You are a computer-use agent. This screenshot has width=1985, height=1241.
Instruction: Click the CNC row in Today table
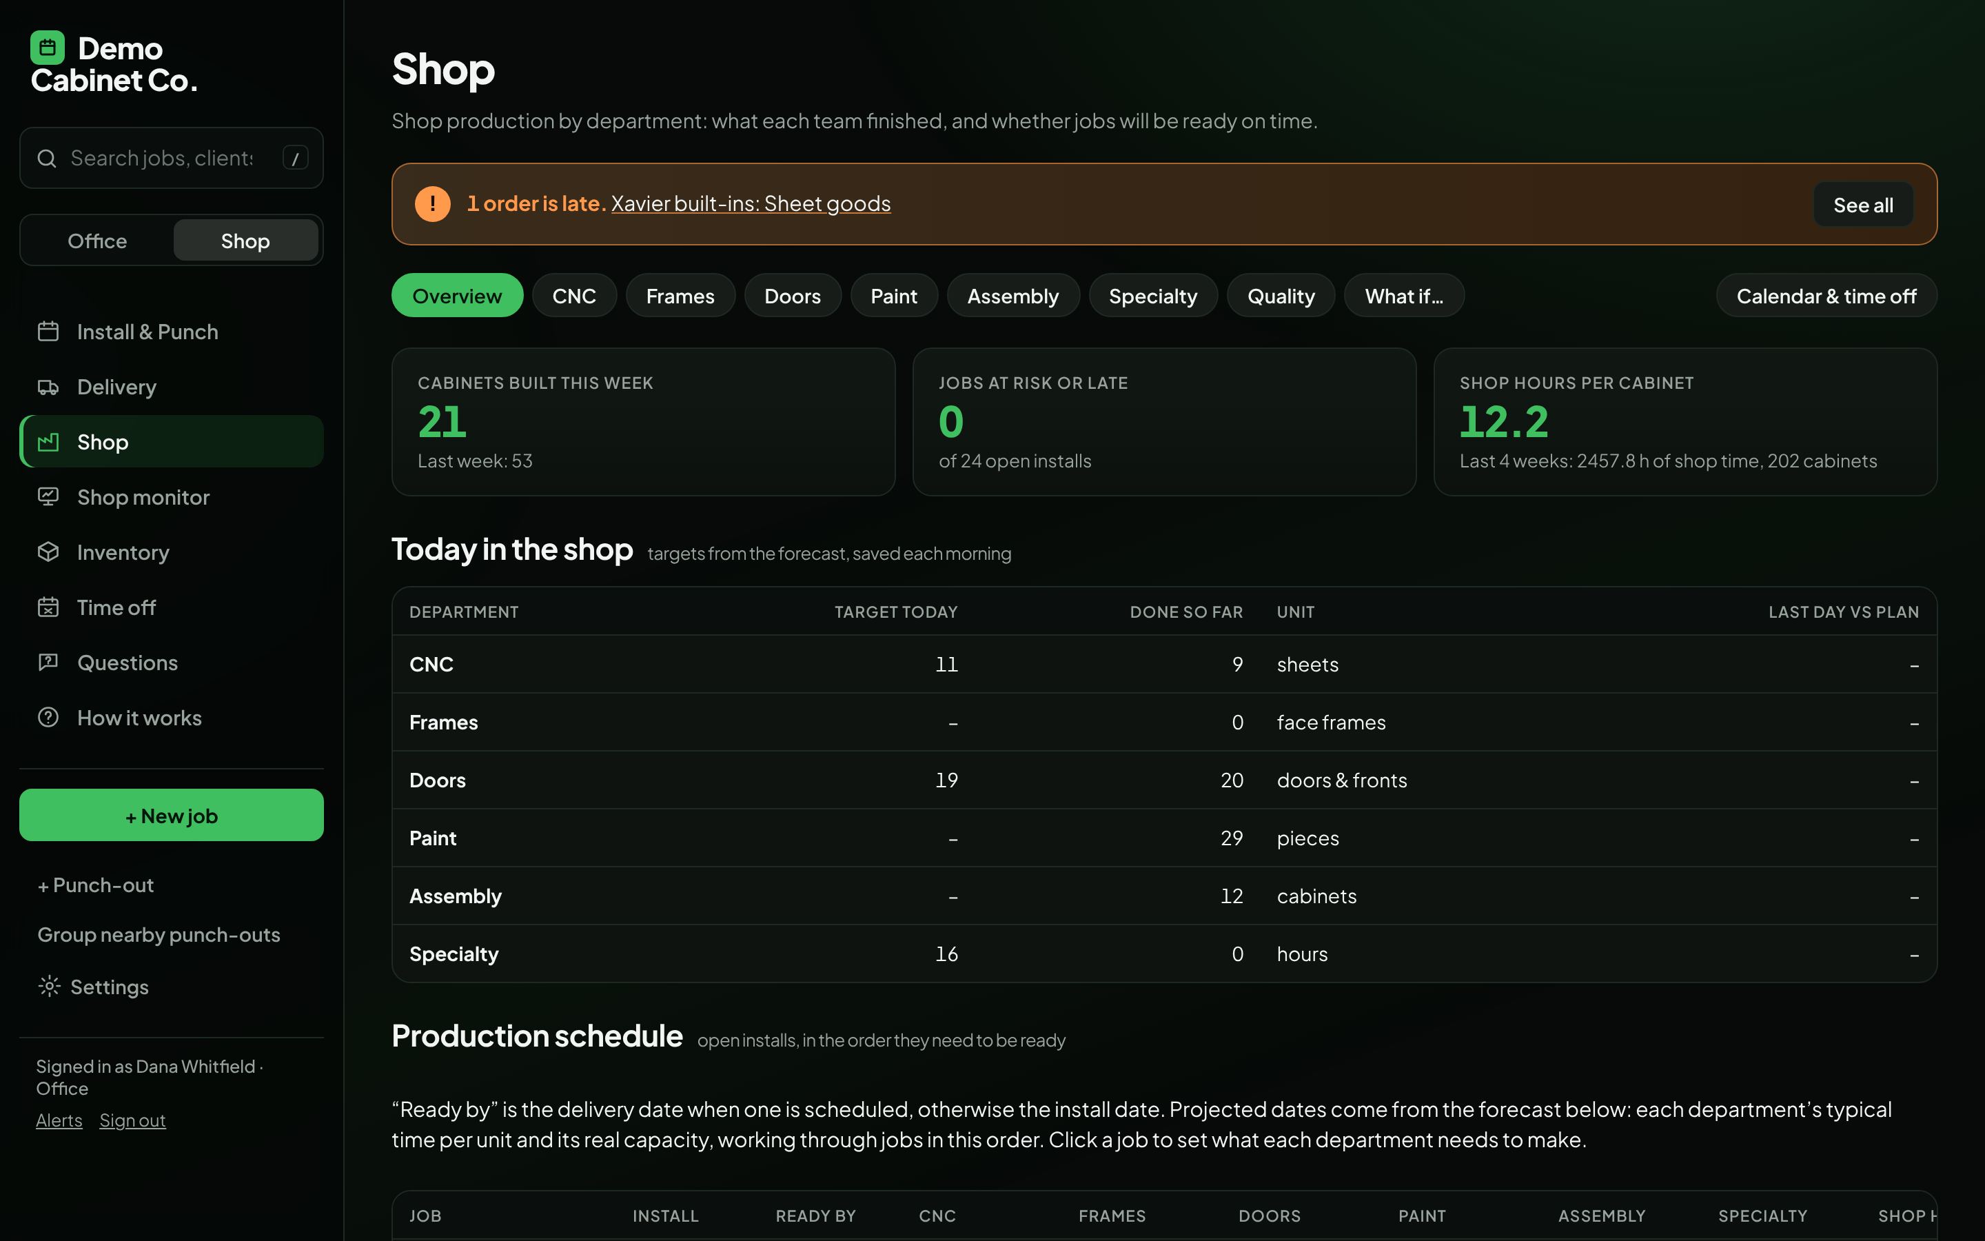(x=1165, y=664)
